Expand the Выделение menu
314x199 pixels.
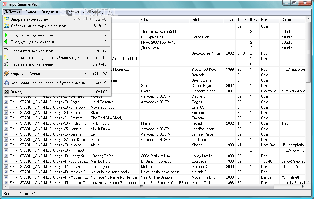pos(51,12)
